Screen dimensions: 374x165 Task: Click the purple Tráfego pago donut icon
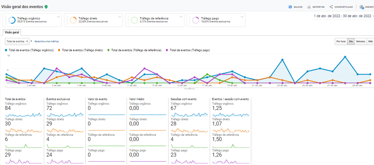pos(195,20)
